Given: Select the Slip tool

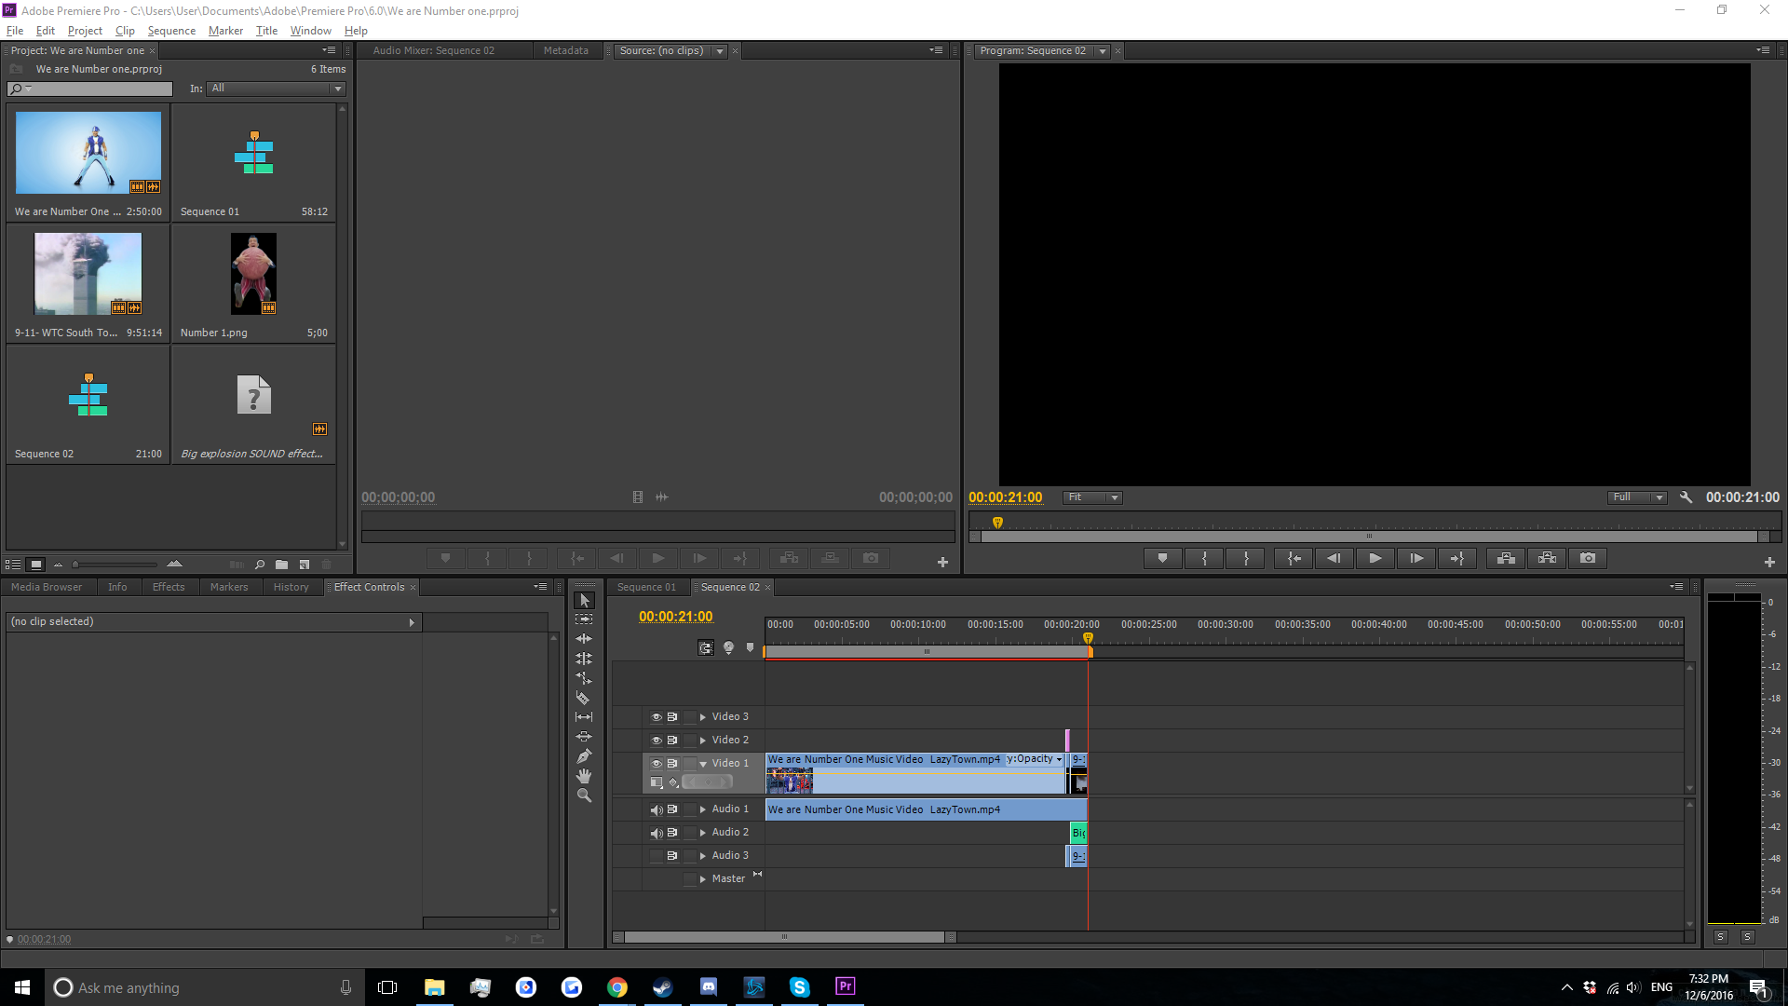Looking at the screenshot, I should point(584,717).
